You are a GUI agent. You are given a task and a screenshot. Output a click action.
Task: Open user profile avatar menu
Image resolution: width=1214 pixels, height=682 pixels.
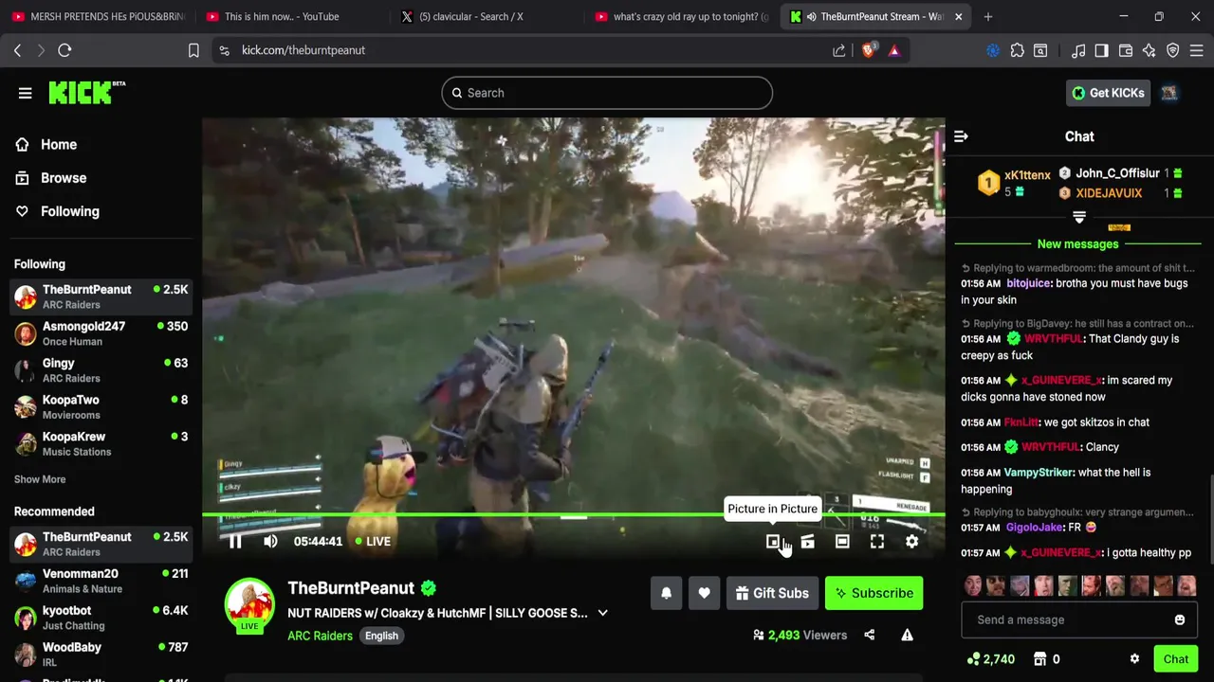(1169, 93)
